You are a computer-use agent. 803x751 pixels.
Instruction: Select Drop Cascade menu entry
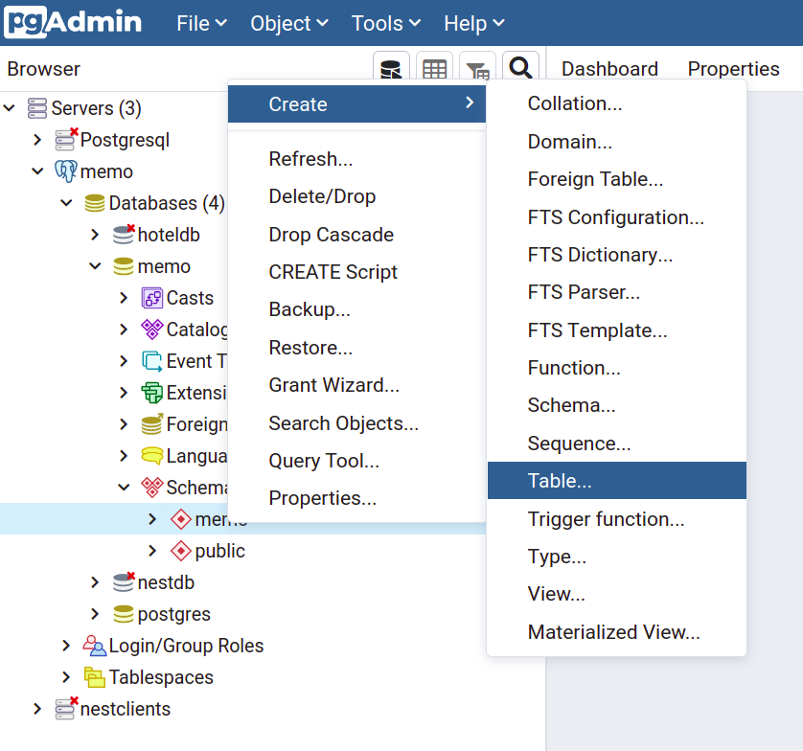coord(357,235)
